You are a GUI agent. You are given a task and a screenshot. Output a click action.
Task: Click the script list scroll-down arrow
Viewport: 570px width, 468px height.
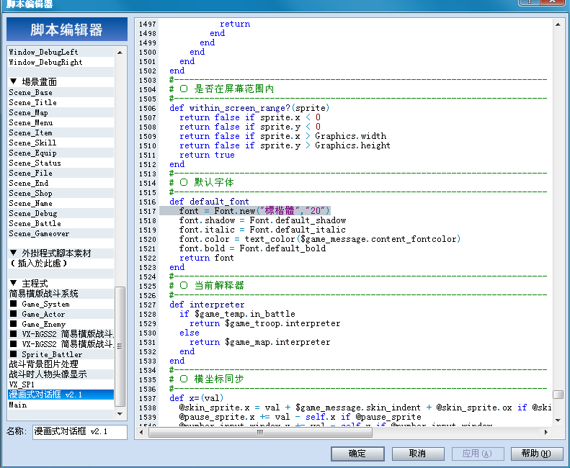point(120,414)
